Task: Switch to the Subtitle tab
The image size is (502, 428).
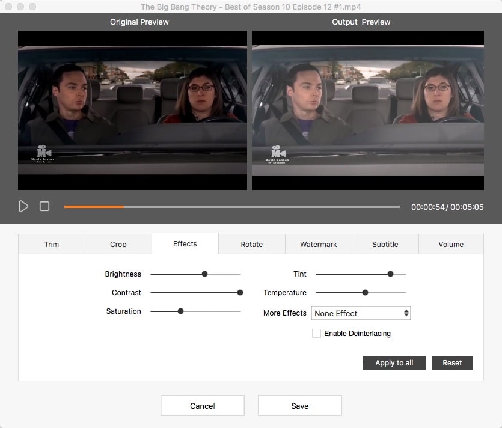Action: click(x=385, y=244)
